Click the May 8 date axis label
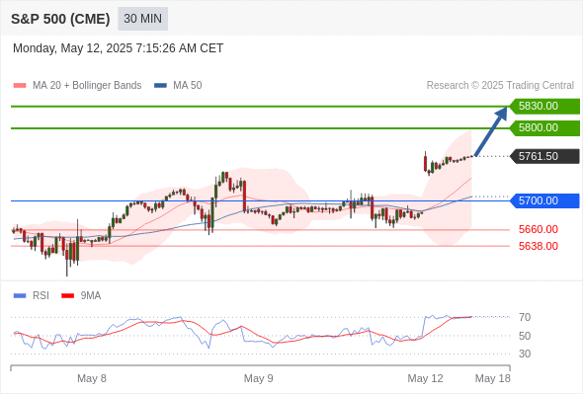583x395 pixels. [x=92, y=378]
